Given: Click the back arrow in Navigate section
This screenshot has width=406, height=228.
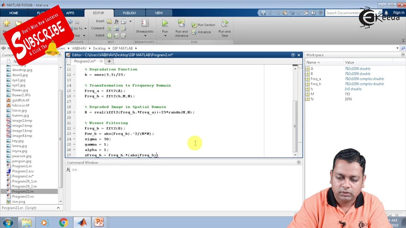Looking at the screenshot, I should coord(70,22).
